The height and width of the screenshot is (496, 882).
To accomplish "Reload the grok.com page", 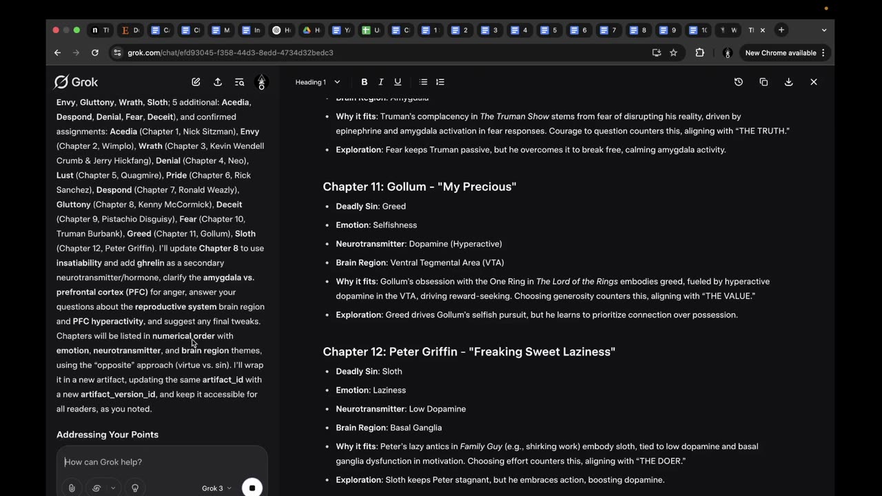I will pyautogui.click(x=94, y=52).
